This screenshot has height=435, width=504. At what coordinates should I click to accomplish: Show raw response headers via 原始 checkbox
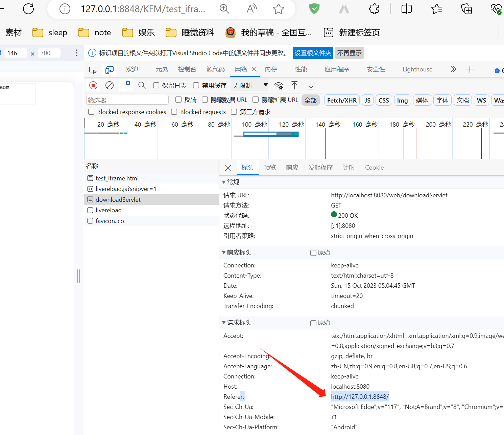coord(313,253)
